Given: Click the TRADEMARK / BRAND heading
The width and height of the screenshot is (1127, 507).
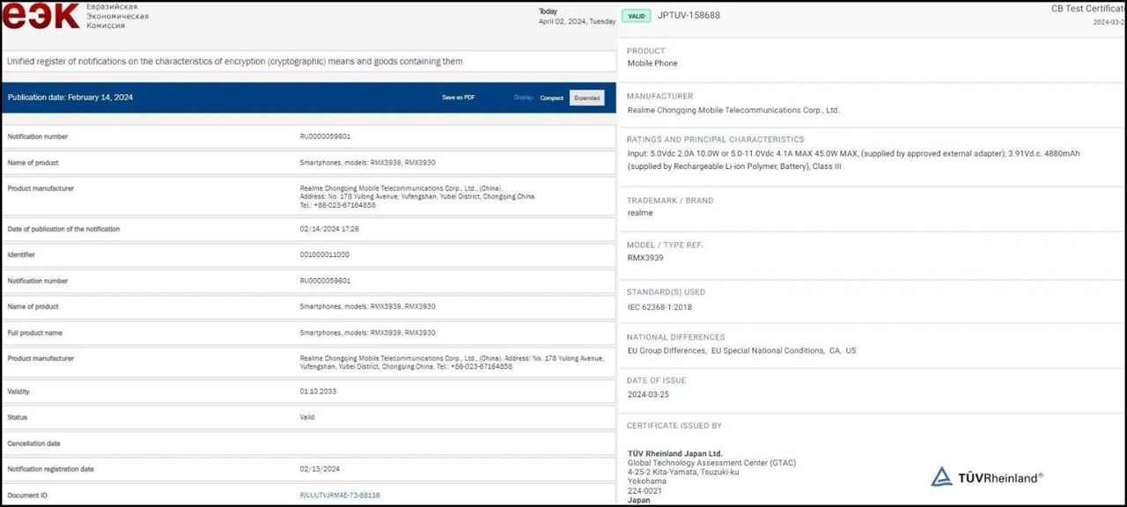Looking at the screenshot, I should pos(670,201).
